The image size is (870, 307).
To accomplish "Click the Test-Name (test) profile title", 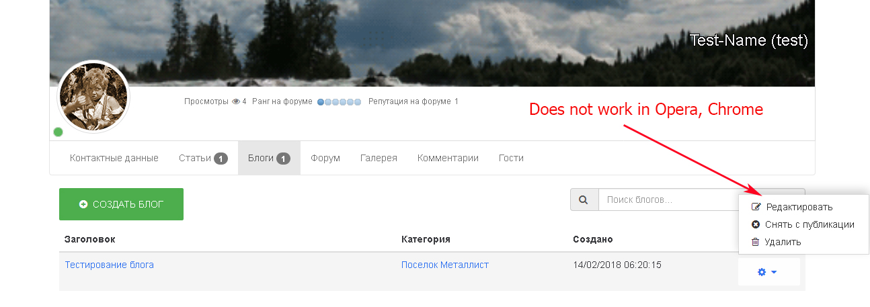I will point(749,40).
